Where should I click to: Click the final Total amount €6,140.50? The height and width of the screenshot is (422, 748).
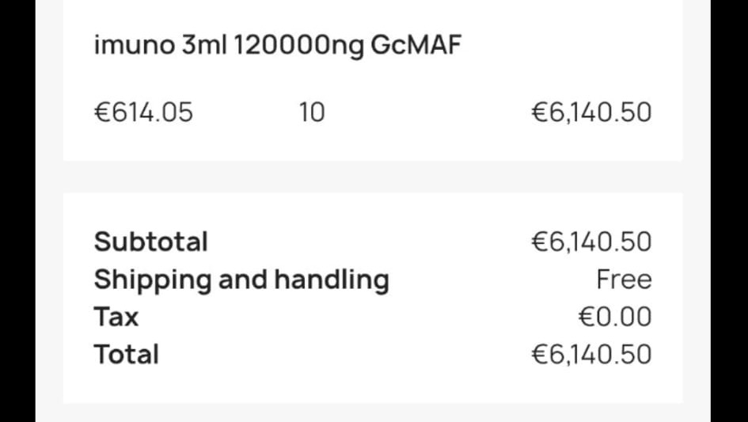591,354
